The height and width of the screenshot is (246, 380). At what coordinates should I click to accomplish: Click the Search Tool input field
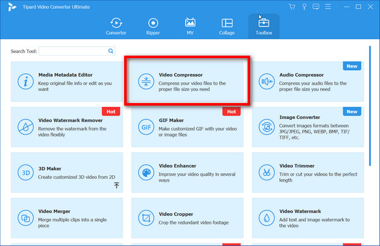(x=73, y=51)
